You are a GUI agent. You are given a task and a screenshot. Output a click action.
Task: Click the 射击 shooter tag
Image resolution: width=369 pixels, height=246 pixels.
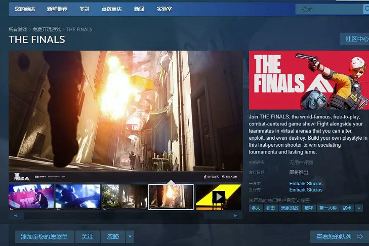(x=271, y=208)
